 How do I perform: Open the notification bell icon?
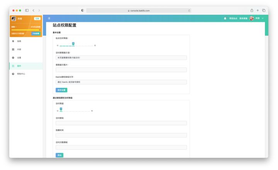point(225,18)
